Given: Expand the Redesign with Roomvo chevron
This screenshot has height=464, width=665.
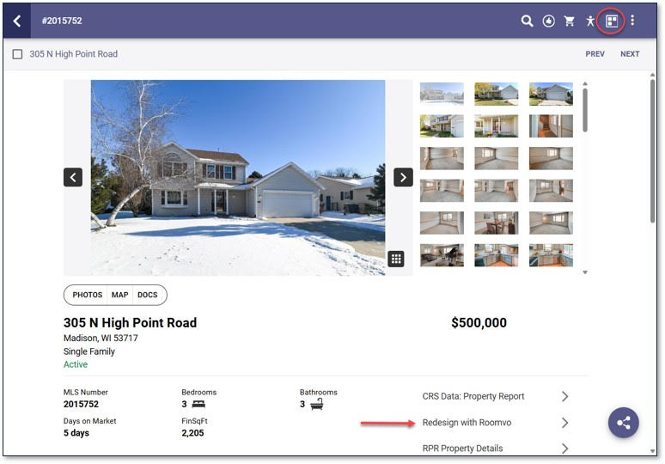Looking at the screenshot, I should coord(564,423).
